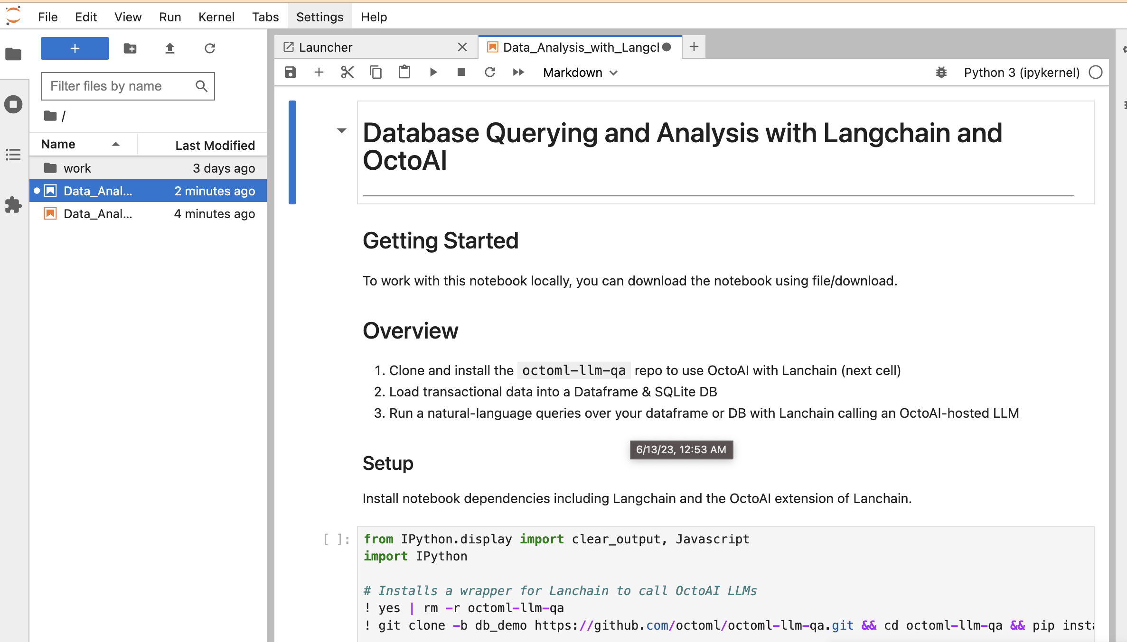Restart the kernel
The image size is (1127, 642).
coord(490,72)
